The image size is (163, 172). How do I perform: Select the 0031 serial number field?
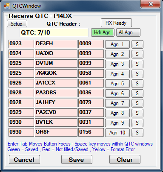tap(91, 122)
